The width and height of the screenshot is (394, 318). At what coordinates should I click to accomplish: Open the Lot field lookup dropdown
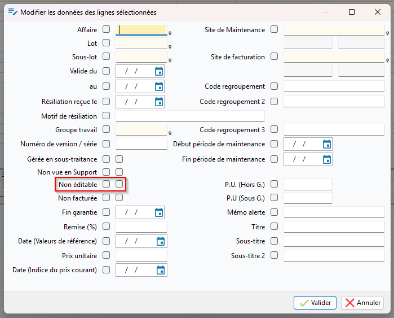170,47
